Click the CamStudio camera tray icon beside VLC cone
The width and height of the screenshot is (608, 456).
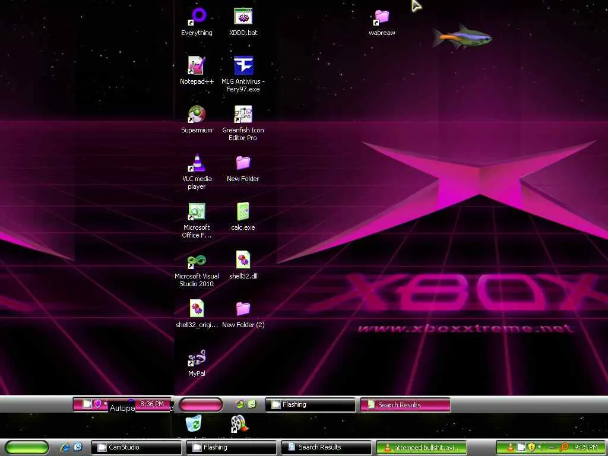[521, 448]
